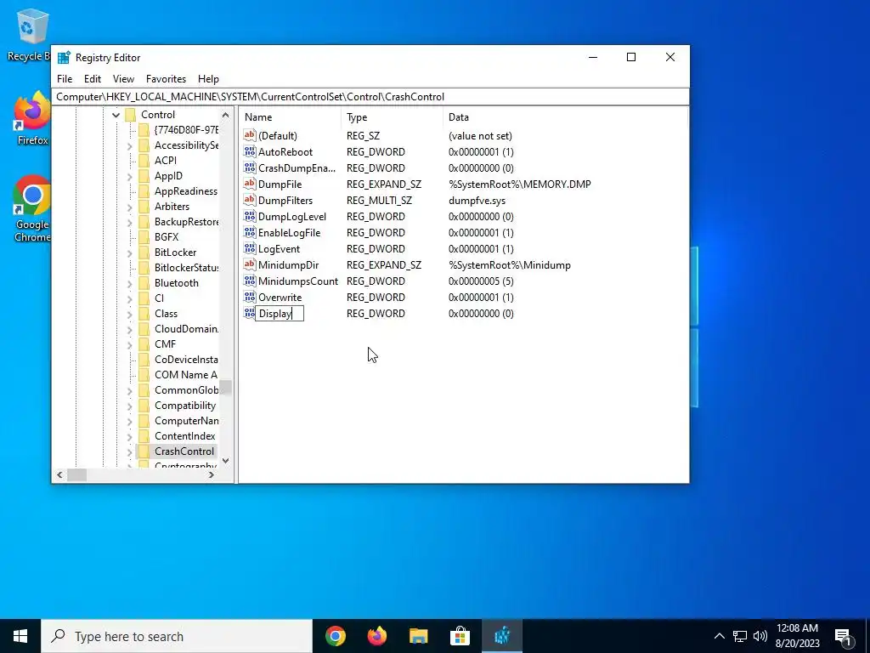Click the tree horizontal scroll-right arrow

(x=211, y=474)
